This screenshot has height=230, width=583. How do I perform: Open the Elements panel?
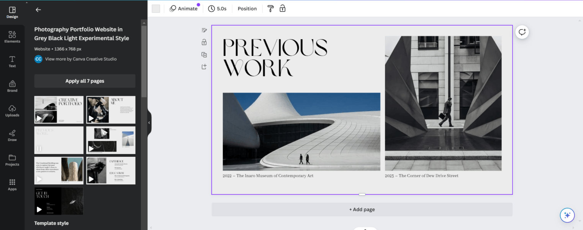pyautogui.click(x=12, y=37)
